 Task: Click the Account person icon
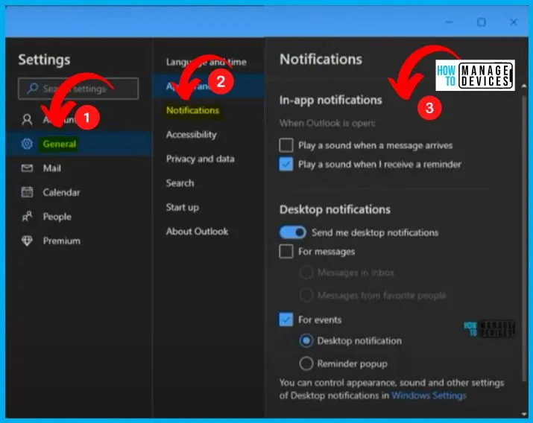click(x=27, y=119)
